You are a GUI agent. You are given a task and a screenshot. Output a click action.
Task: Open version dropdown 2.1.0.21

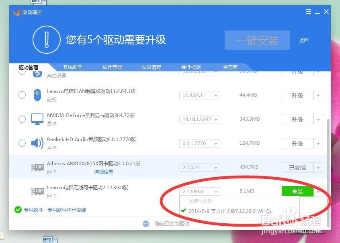200,167
